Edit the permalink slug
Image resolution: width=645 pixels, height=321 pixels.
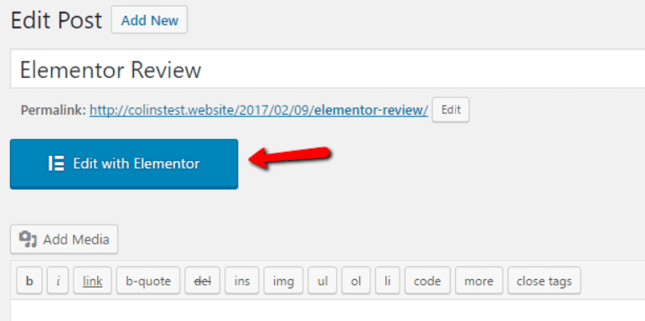pos(451,110)
